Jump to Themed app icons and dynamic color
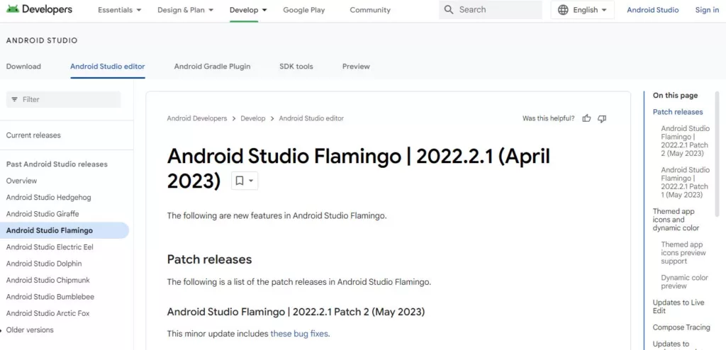Image resolution: width=726 pixels, height=350 pixels. (676, 220)
